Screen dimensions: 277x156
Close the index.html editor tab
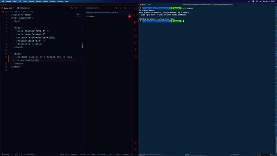13,8
